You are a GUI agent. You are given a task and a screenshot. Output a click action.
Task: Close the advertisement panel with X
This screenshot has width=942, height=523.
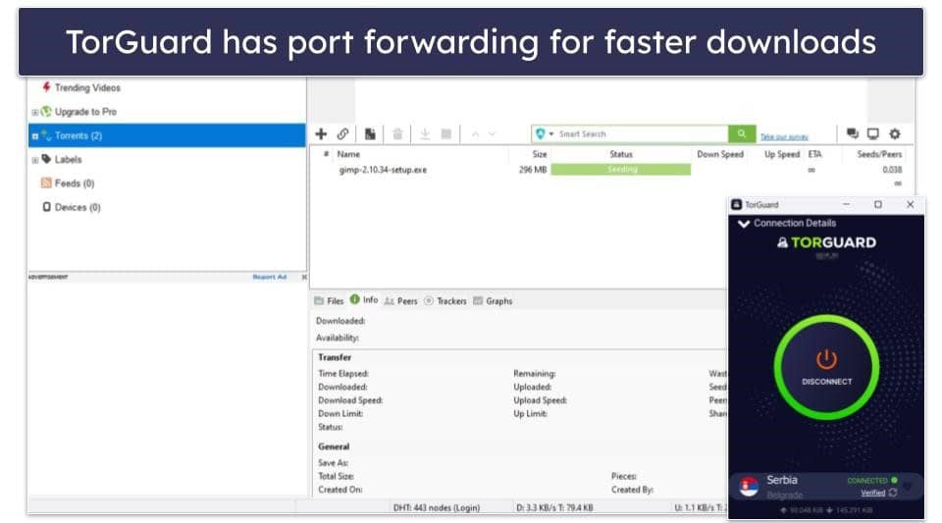coord(303,277)
